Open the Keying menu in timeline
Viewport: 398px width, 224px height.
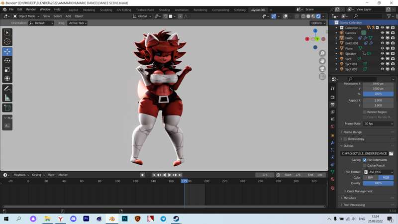[38, 175]
